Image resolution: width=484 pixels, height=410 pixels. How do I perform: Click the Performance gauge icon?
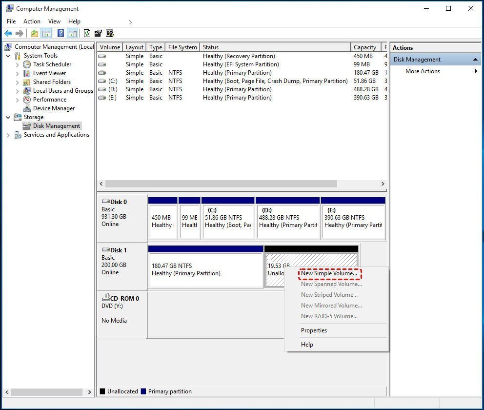(27, 100)
